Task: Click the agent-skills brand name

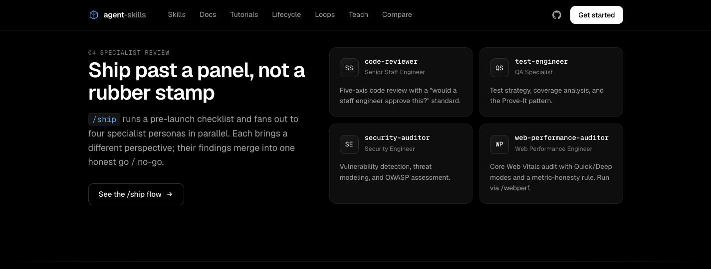Action: [125, 15]
